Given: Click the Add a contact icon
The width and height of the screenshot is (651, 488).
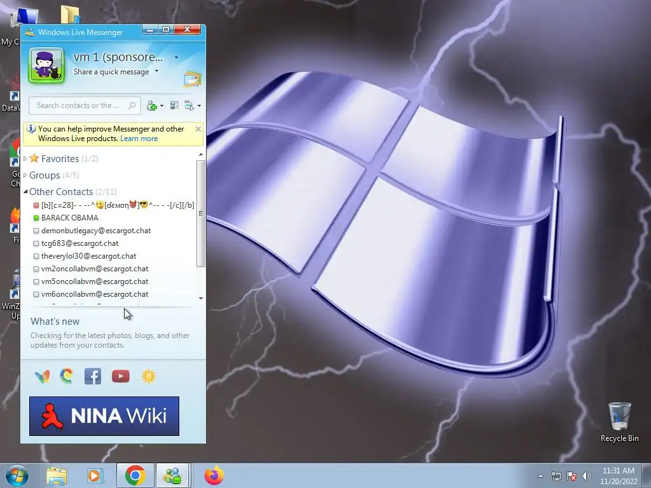Looking at the screenshot, I should coord(151,106).
